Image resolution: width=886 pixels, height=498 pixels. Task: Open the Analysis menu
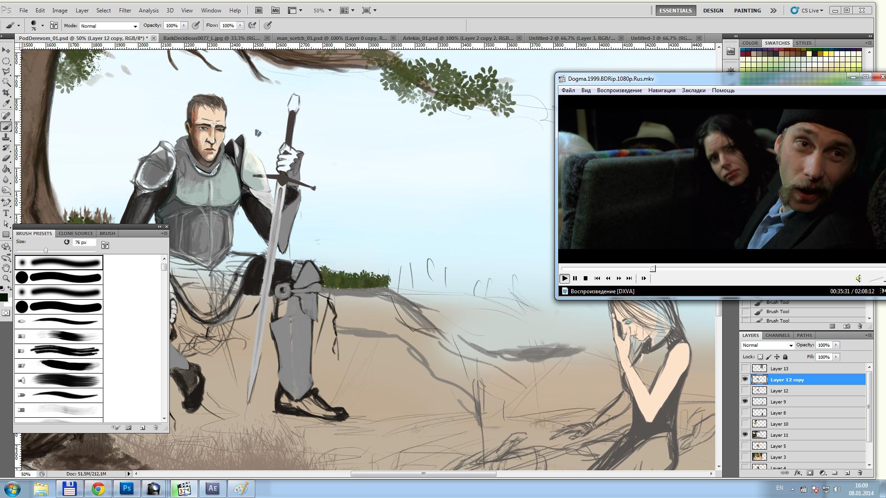149,10
